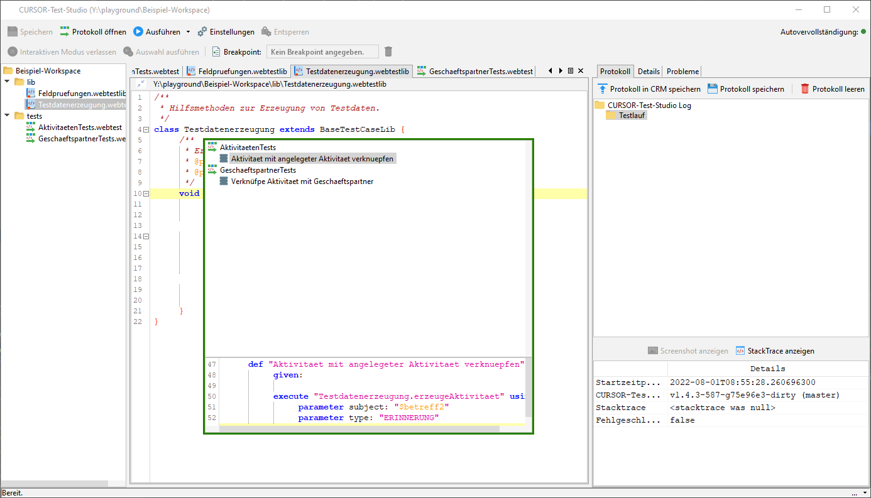Delete breakpoint with the trash icon

click(388, 51)
